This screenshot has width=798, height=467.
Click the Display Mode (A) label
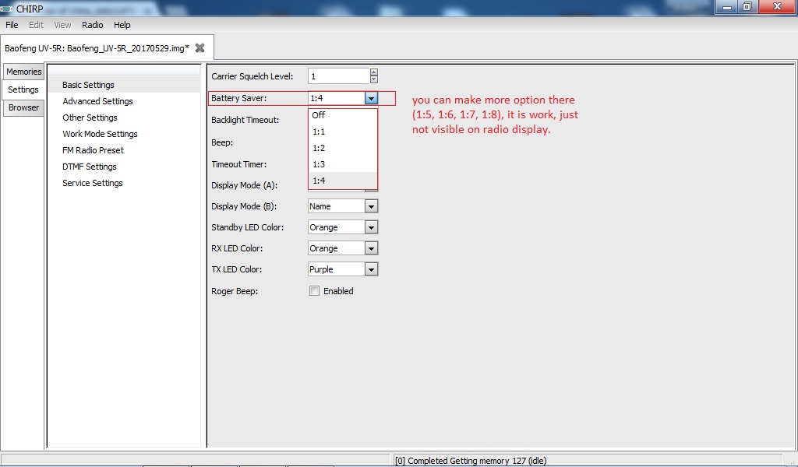coord(244,185)
